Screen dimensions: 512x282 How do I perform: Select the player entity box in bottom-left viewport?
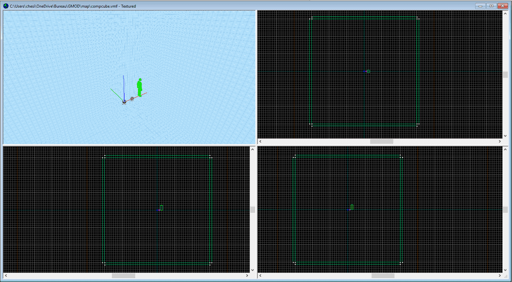(x=162, y=208)
